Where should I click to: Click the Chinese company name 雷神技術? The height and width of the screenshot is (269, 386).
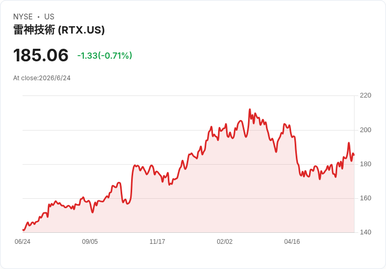point(34,30)
